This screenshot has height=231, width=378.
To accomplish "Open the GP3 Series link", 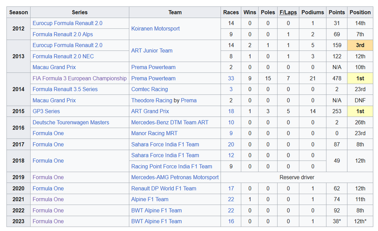I will pos(46,111).
